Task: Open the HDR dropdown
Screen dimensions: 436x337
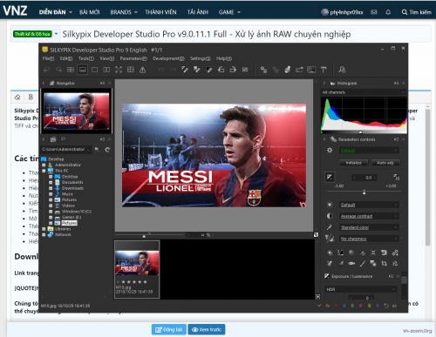Action: tap(361, 289)
